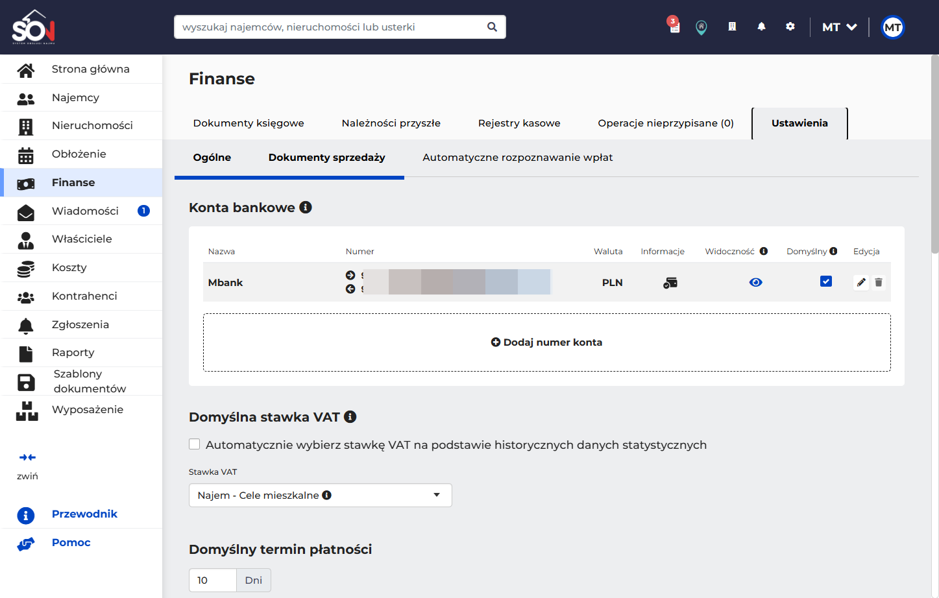Select the Ustawienia tab
Viewport: 939px width, 598px height.
[x=799, y=123]
